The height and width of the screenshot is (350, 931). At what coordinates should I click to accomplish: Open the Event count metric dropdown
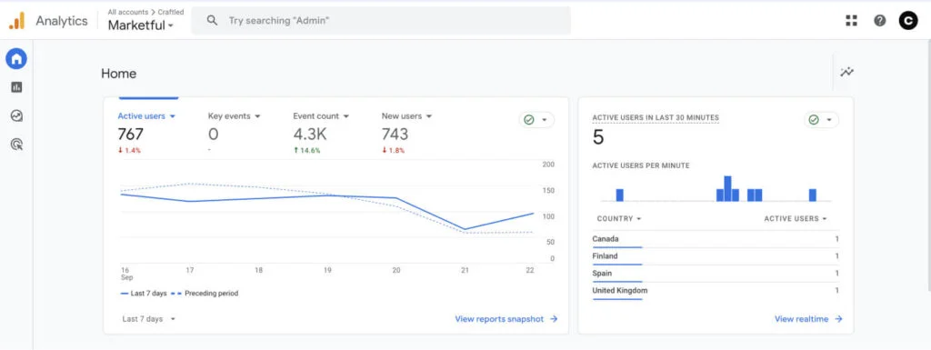[321, 116]
